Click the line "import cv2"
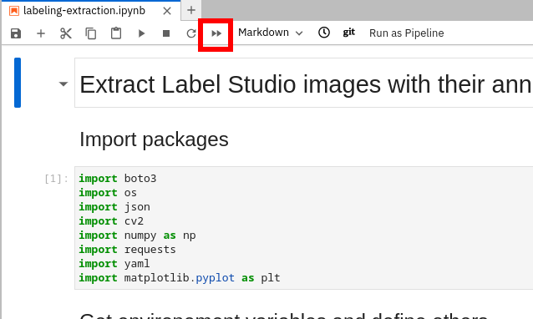The image size is (533, 319). [111, 221]
